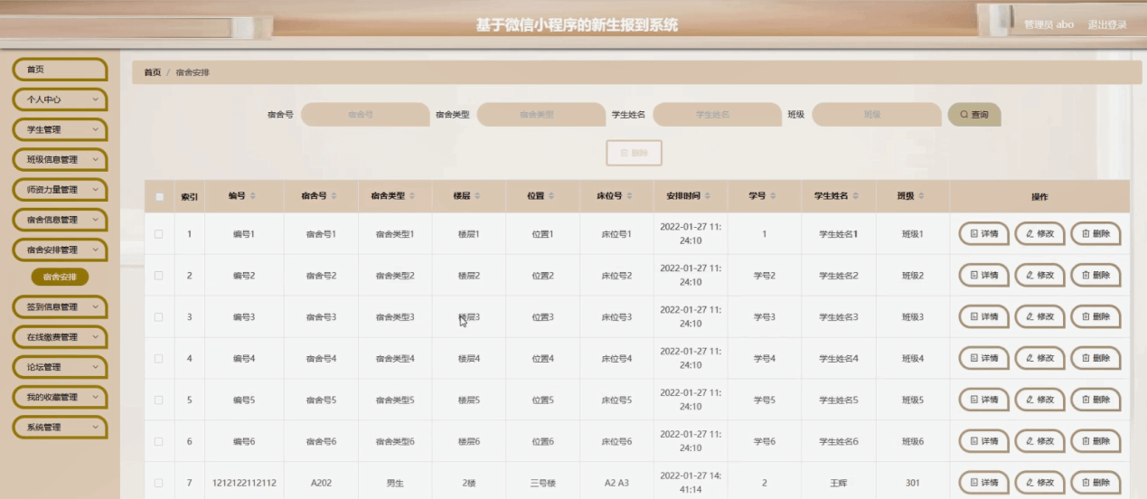Viewport: 1147px width, 499px height.
Task: Open 详情 for row 编号6
Action: click(983, 441)
